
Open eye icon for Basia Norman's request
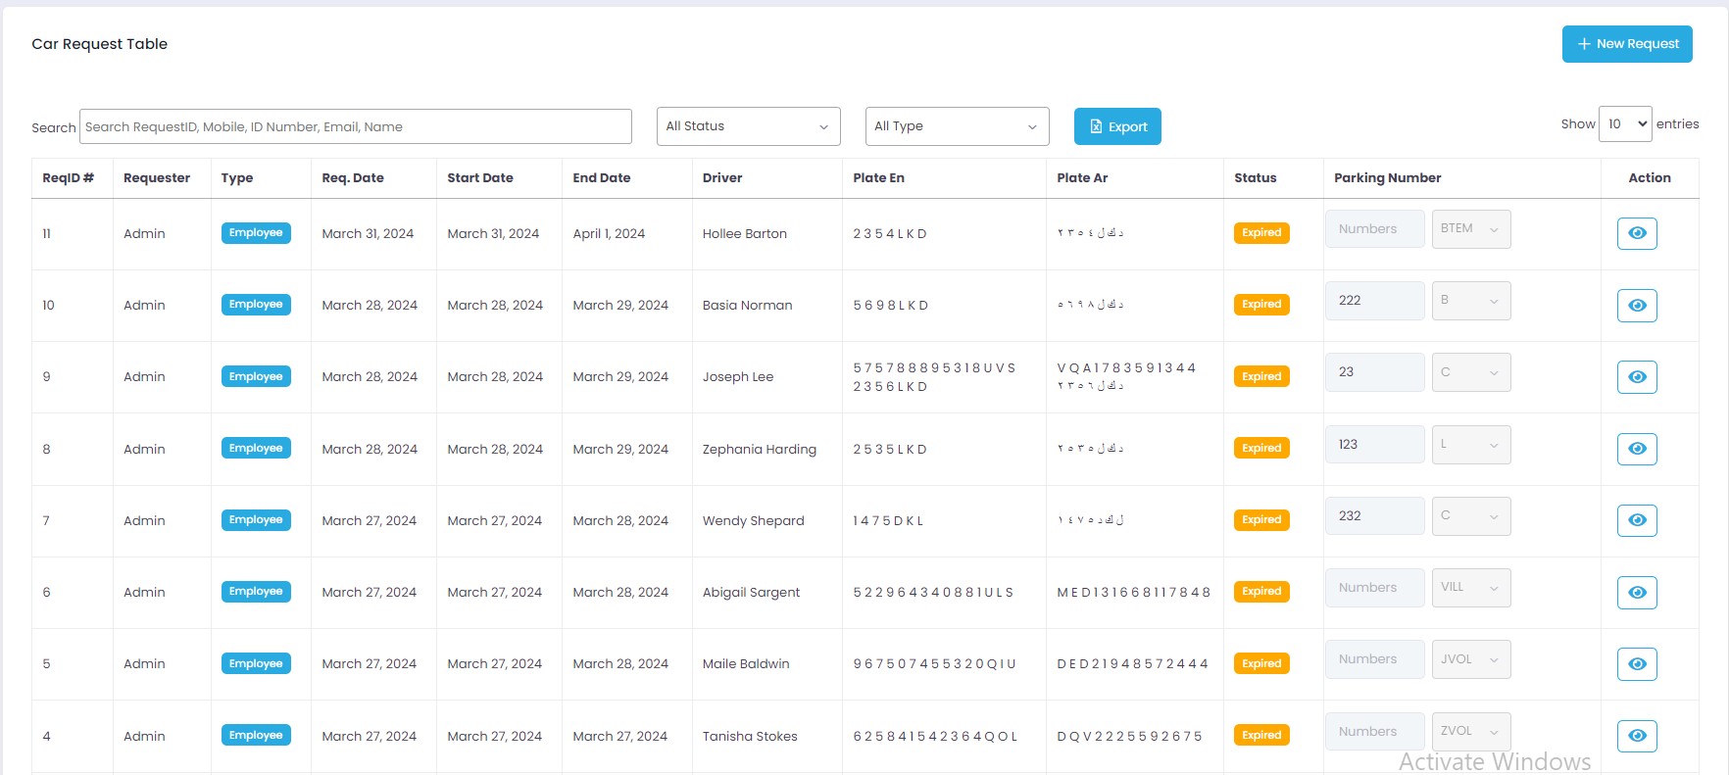tap(1637, 306)
